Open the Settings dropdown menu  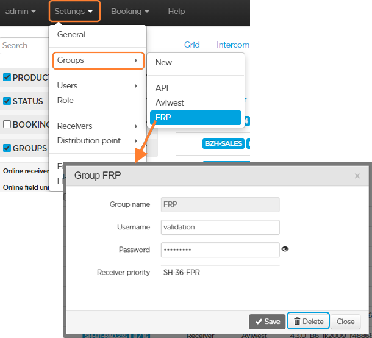pos(73,12)
